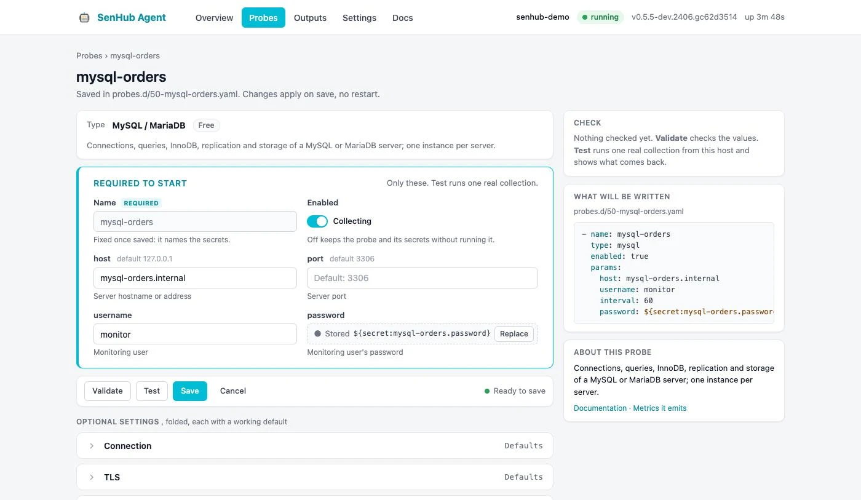861x500 pixels.
Task: Click the probes.d/50-mysql-orders.yaml filename in sidebar
Action: coord(629,212)
